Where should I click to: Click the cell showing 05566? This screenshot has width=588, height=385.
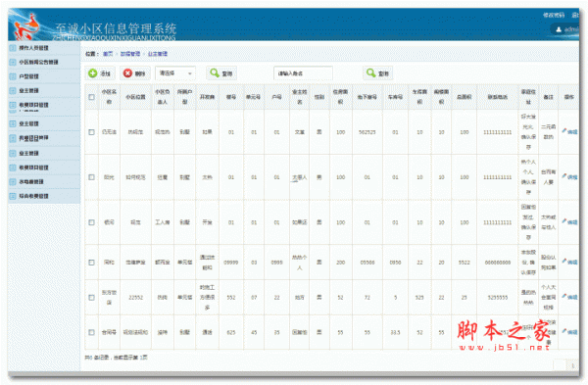click(x=367, y=263)
